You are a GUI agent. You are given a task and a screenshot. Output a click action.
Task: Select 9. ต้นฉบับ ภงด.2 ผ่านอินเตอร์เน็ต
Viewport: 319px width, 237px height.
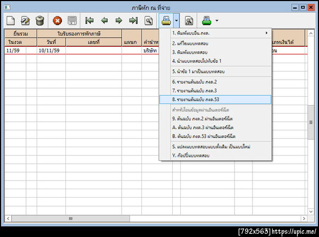(216, 118)
